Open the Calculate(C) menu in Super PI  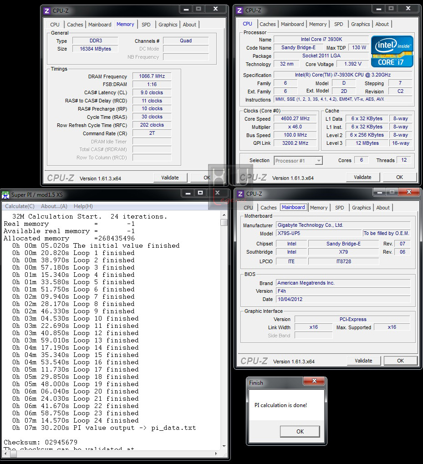[x=20, y=206]
